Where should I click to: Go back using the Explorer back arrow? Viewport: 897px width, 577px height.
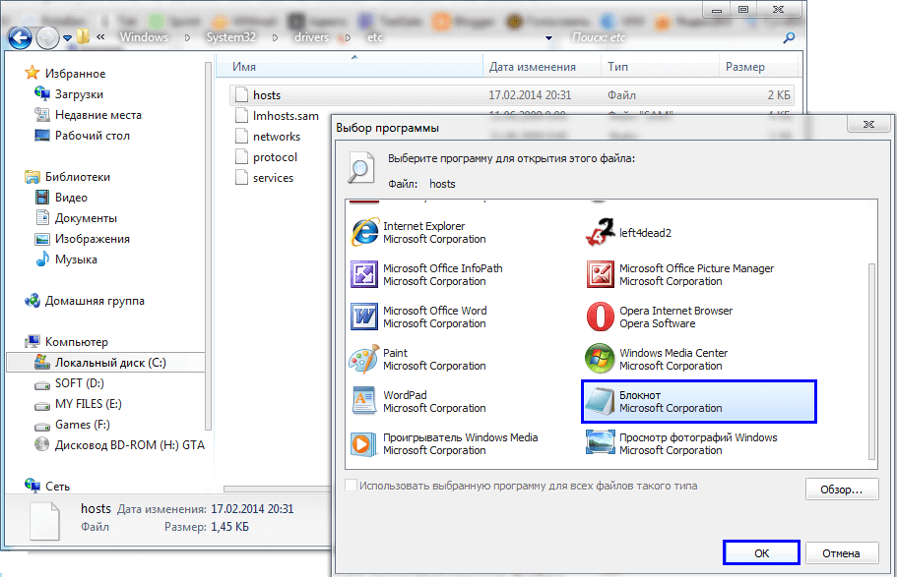click(x=20, y=37)
